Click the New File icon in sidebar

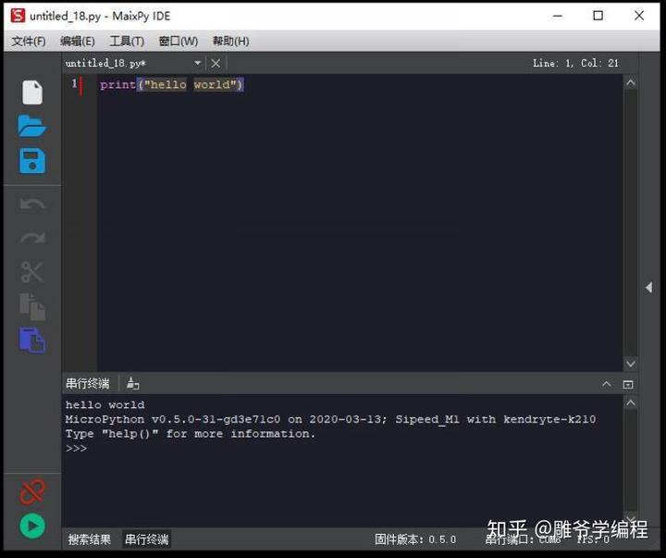pyautogui.click(x=32, y=93)
